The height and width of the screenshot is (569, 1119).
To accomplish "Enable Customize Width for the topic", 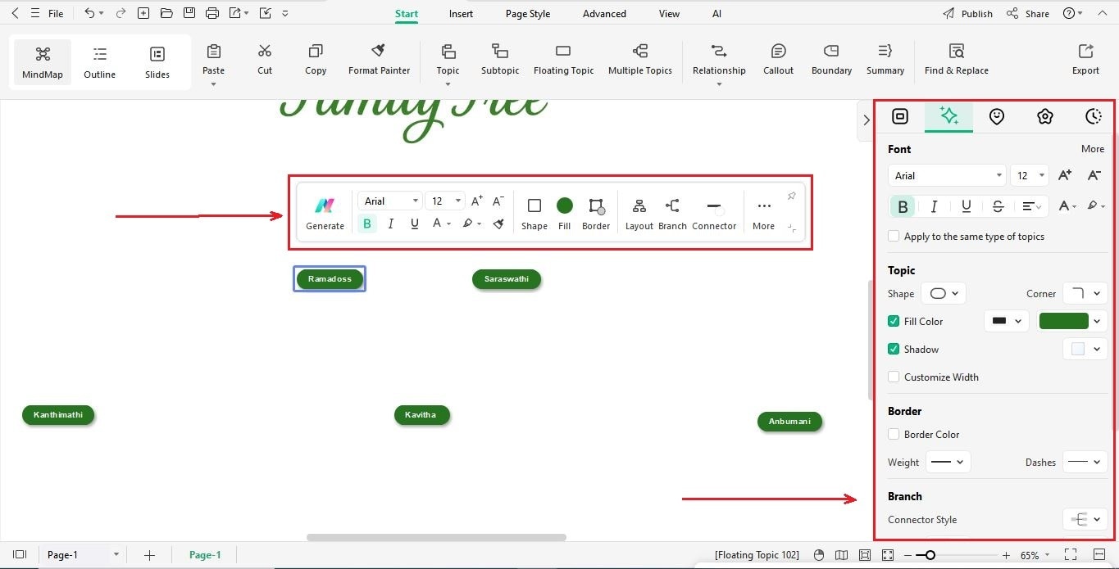I will 893,377.
